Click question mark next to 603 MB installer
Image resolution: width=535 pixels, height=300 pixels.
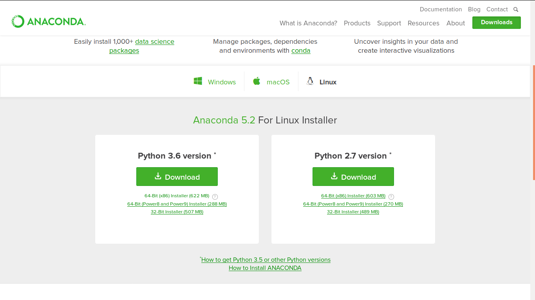pos(391,196)
